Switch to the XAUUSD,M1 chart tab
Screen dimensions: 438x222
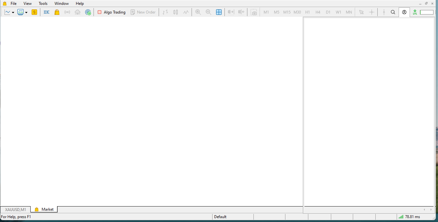[x=15, y=209]
